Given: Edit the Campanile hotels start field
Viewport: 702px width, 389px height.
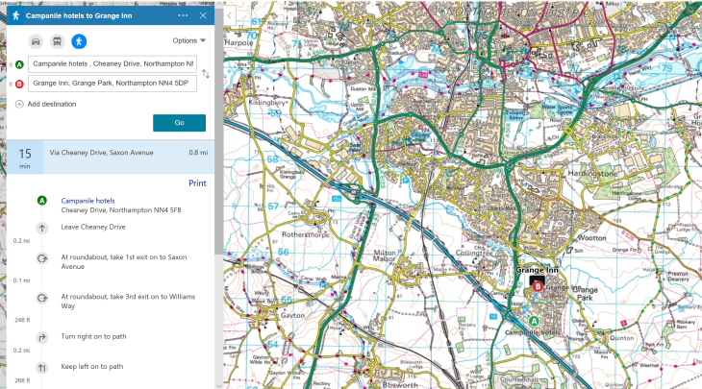Looking at the screenshot, I should [x=113, y=64].
